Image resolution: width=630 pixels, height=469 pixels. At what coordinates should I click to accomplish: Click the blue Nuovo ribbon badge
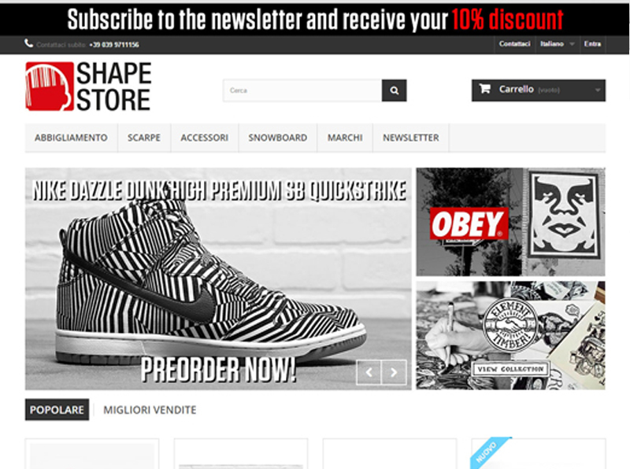click(x=489, y=452)
